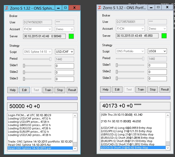Click Result button in left Zorro window
This screenshot has height=157, width=175.
[72, 90]
